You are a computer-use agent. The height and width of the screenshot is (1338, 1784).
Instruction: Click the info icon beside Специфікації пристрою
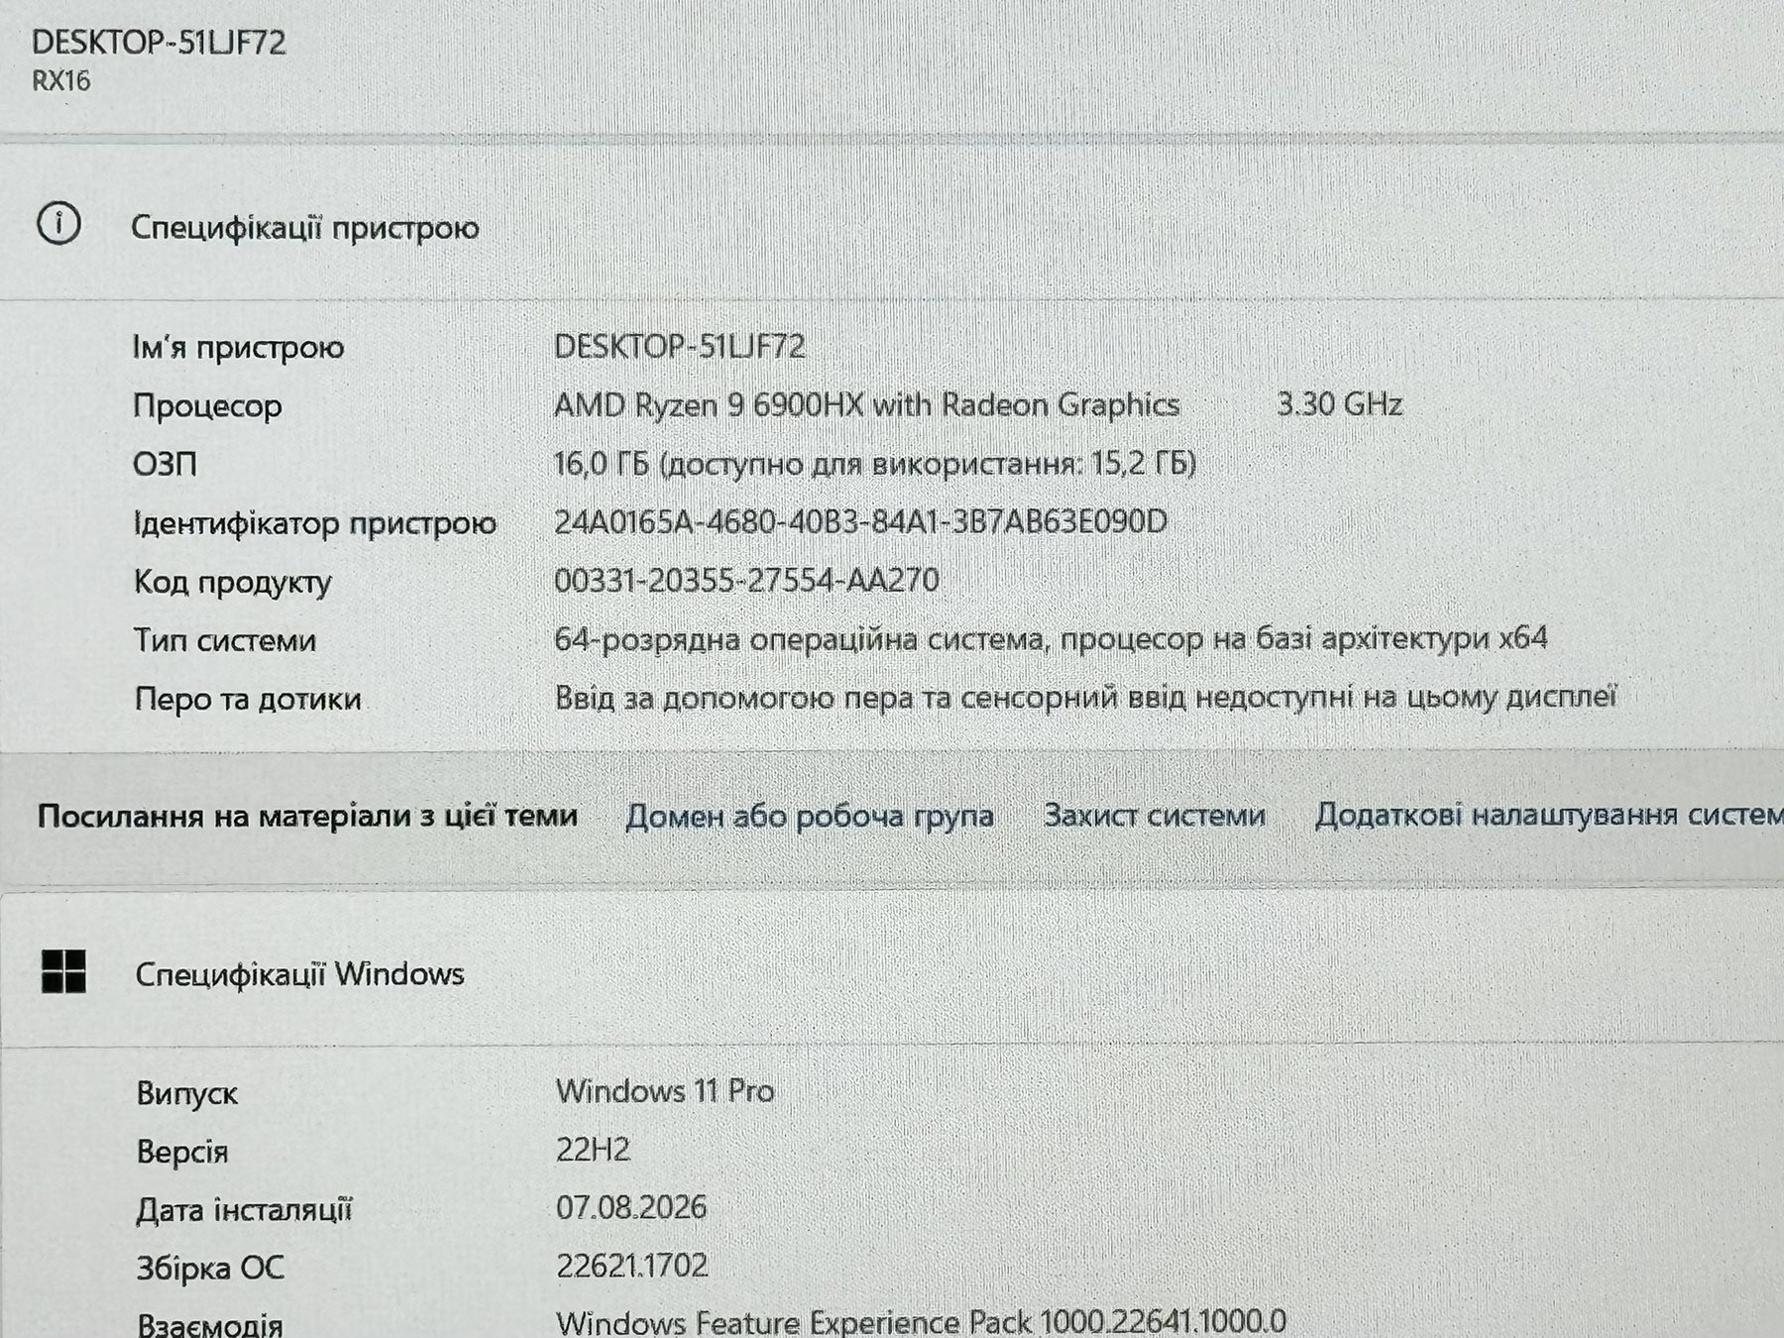[x=58, y=224]
